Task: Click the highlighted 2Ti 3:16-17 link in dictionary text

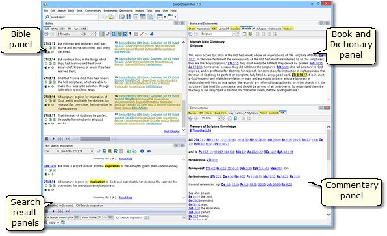Action: [299, 75]
